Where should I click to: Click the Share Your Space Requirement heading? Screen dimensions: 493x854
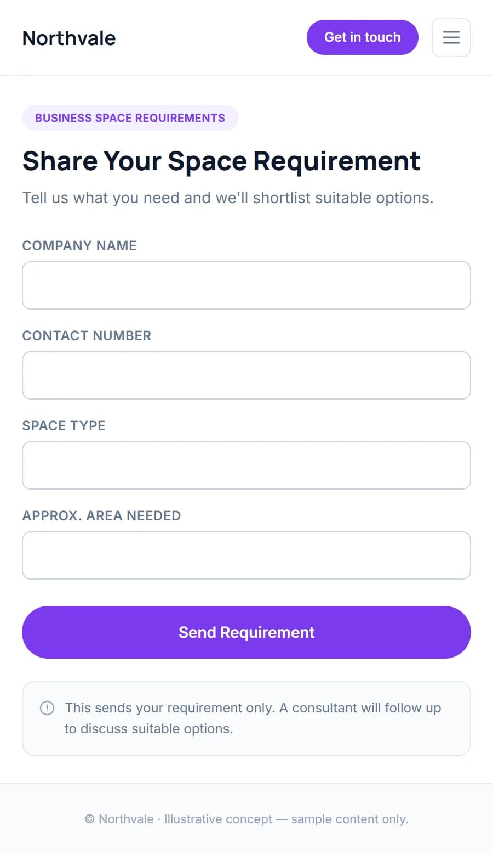[221, 161]
